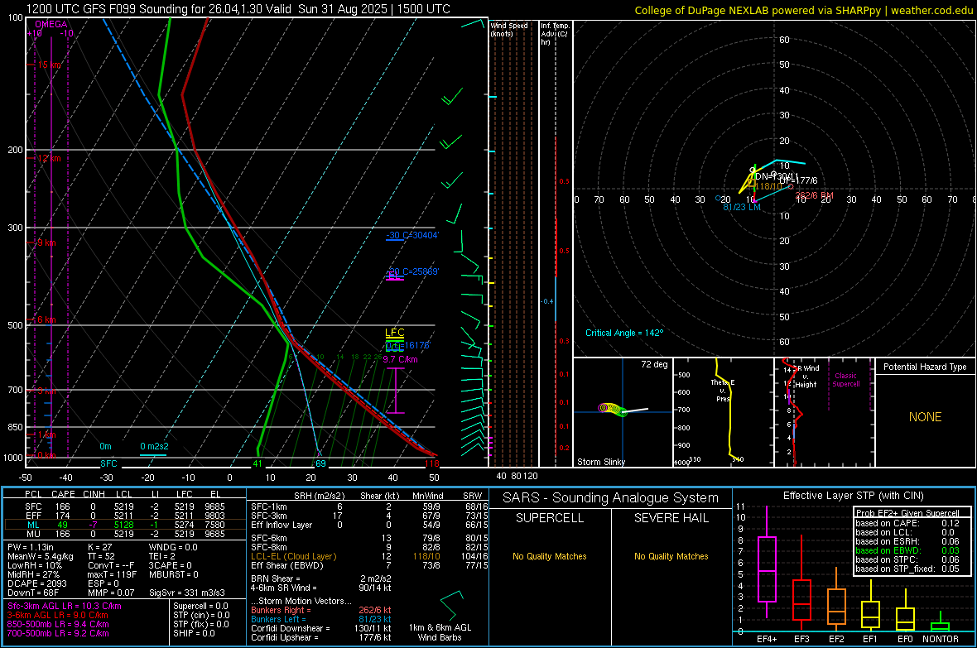The image size is (977, 648).
Task: Click 'Supercell = 0.0' composite value
Action: click(200, 606)
